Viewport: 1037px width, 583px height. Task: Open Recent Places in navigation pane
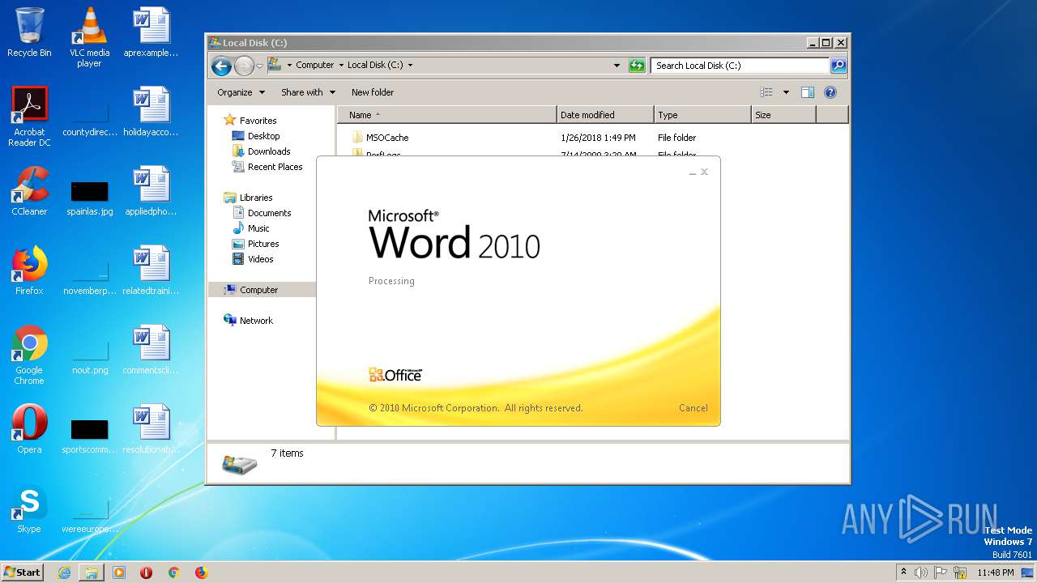click(x=275, y=167)
